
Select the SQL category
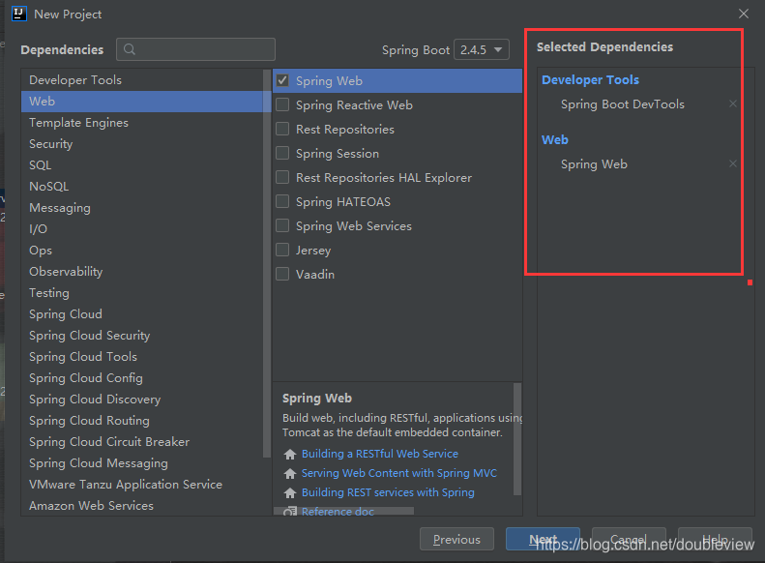(x=142, y=164)
